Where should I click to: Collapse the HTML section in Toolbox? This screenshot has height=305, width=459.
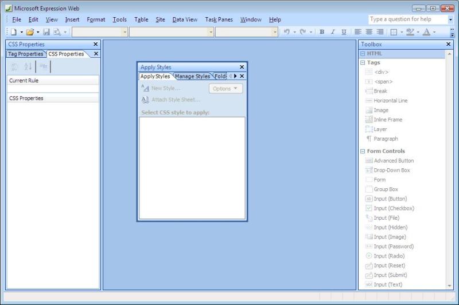pyautogui.click(x=363, y=54)
